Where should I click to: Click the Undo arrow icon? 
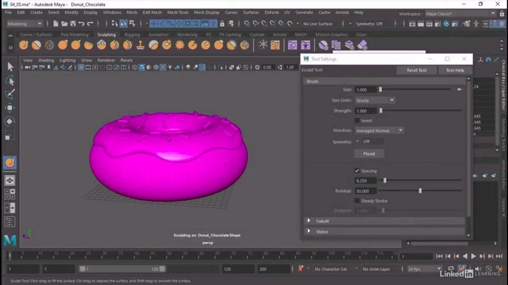click(x=81, y=24)
